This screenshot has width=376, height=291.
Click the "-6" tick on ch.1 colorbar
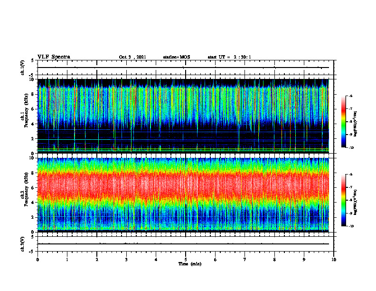(351, 96)
